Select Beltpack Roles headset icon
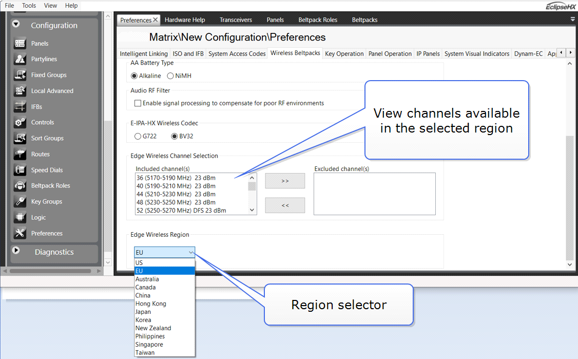This screenshot has height=359, width=578. point(20,185)
